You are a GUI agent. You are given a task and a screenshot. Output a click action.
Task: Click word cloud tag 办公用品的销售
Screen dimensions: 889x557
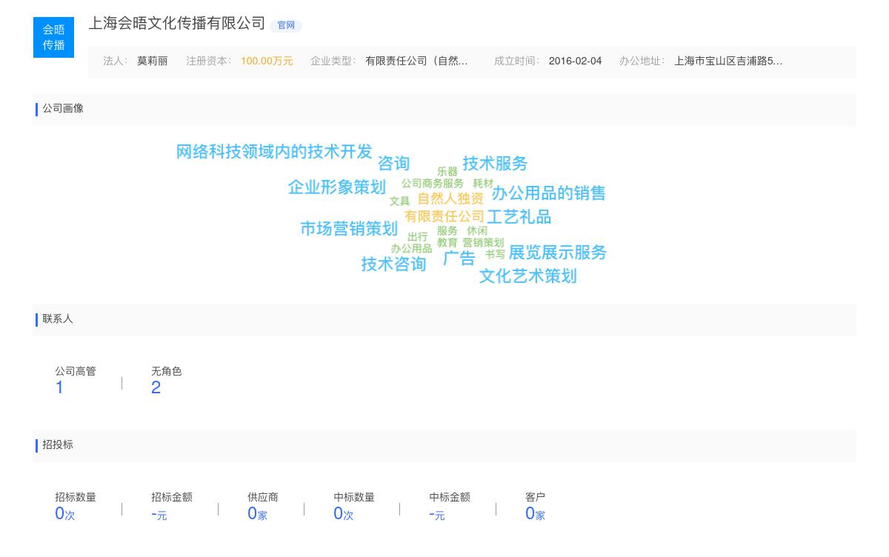(549, 193)
